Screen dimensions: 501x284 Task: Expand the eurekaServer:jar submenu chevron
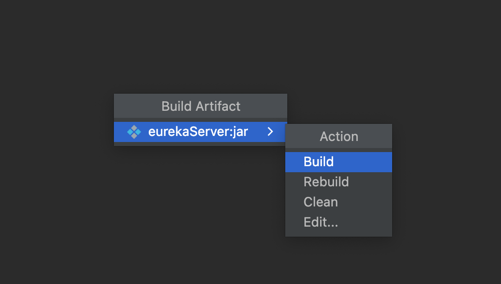coord(270,131)
